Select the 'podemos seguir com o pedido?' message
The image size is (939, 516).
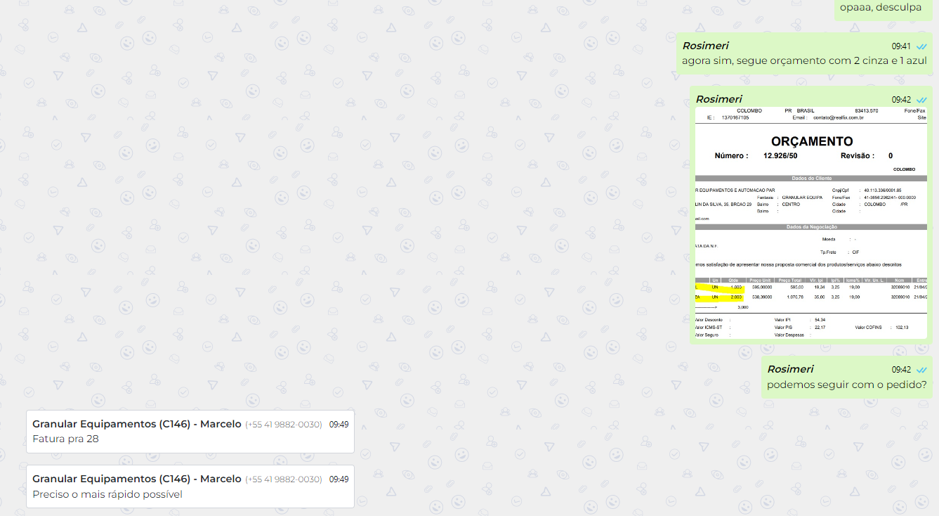click(x=846, y=385)
